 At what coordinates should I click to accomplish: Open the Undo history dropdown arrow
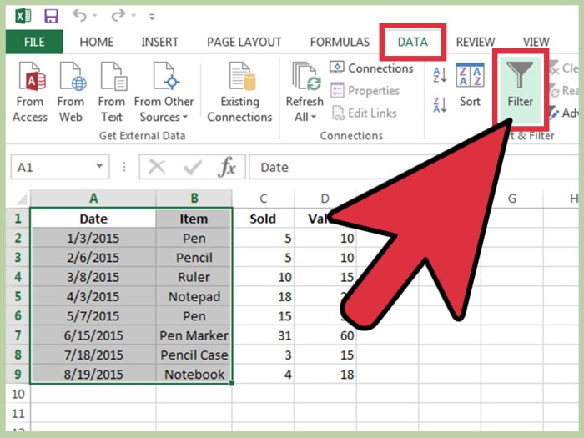[x=94, y=16]
